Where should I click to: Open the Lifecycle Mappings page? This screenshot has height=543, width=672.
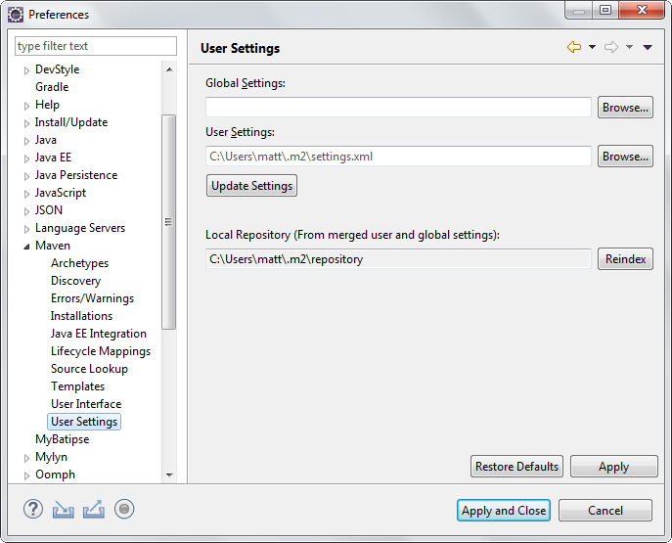[100, 351]
